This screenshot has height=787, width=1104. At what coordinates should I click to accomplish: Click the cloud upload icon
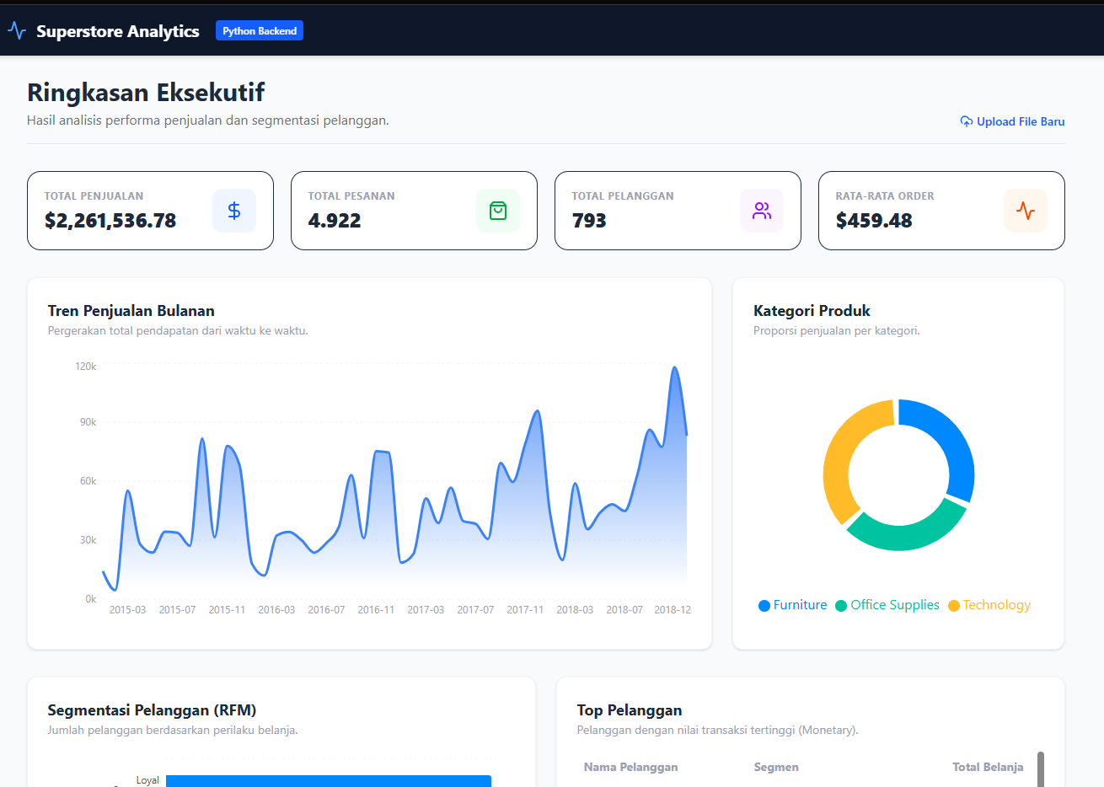click(x=967, y=121)
